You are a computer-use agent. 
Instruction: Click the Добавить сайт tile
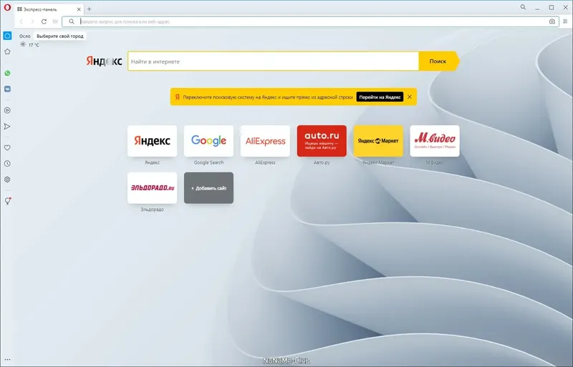(x=208, y=188)
